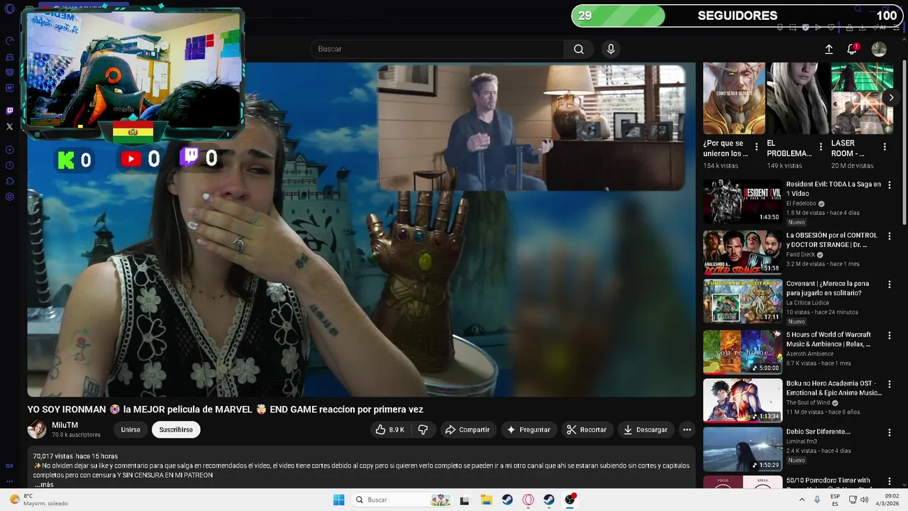908x511 pixels.
Task: Click the browser bookmark heart icon
Action: tap(831, 28)
